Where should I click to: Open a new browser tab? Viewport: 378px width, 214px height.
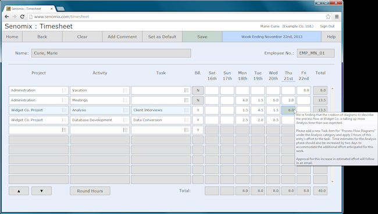(x=60, y=9)
